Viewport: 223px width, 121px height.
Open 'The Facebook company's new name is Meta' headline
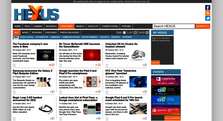(30, 45)
